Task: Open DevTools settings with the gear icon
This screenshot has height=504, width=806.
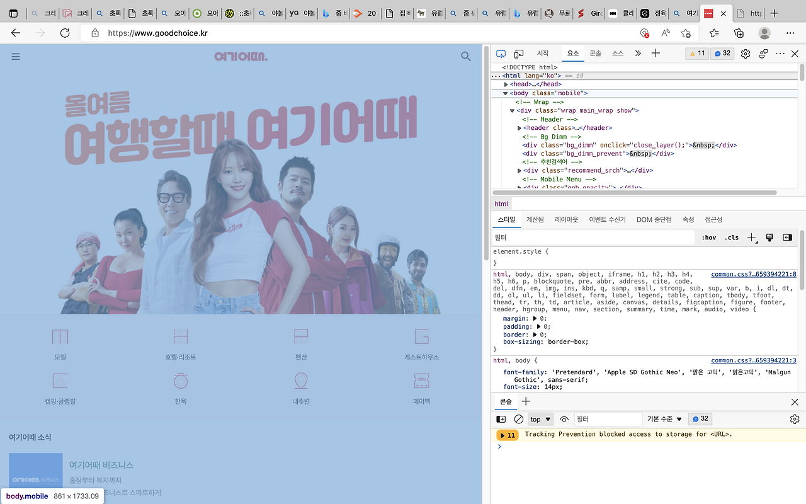Action: tap(745, 54)
